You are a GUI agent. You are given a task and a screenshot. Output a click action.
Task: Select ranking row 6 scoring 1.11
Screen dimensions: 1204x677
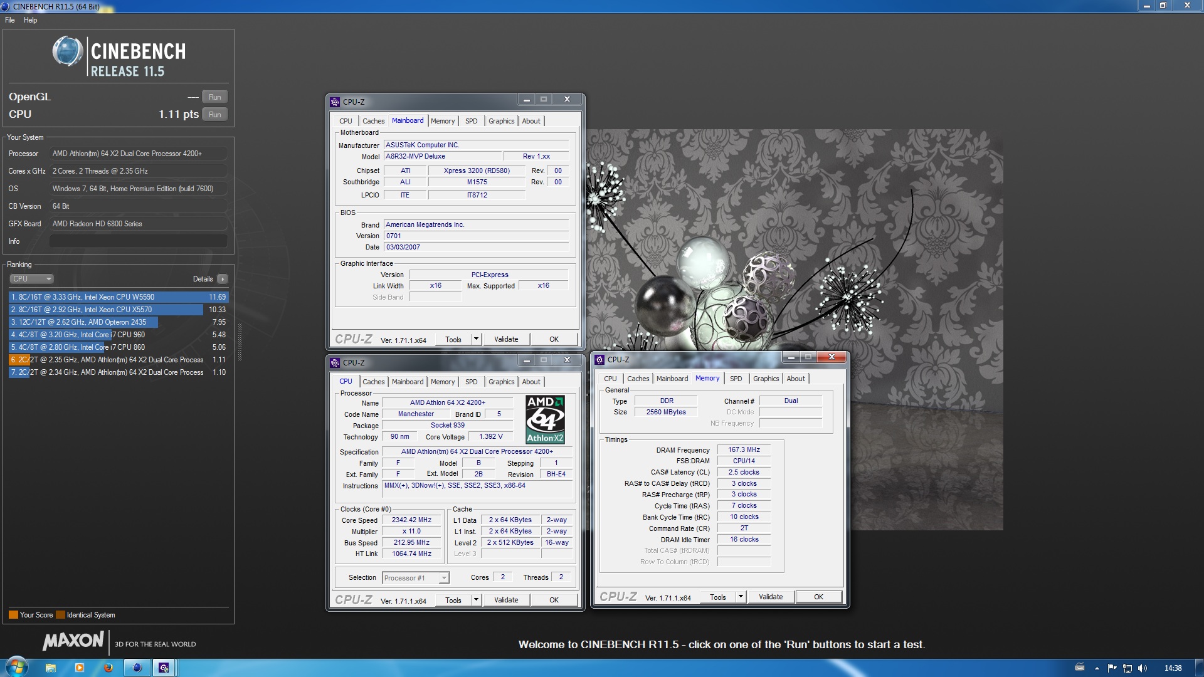point(119,360)
